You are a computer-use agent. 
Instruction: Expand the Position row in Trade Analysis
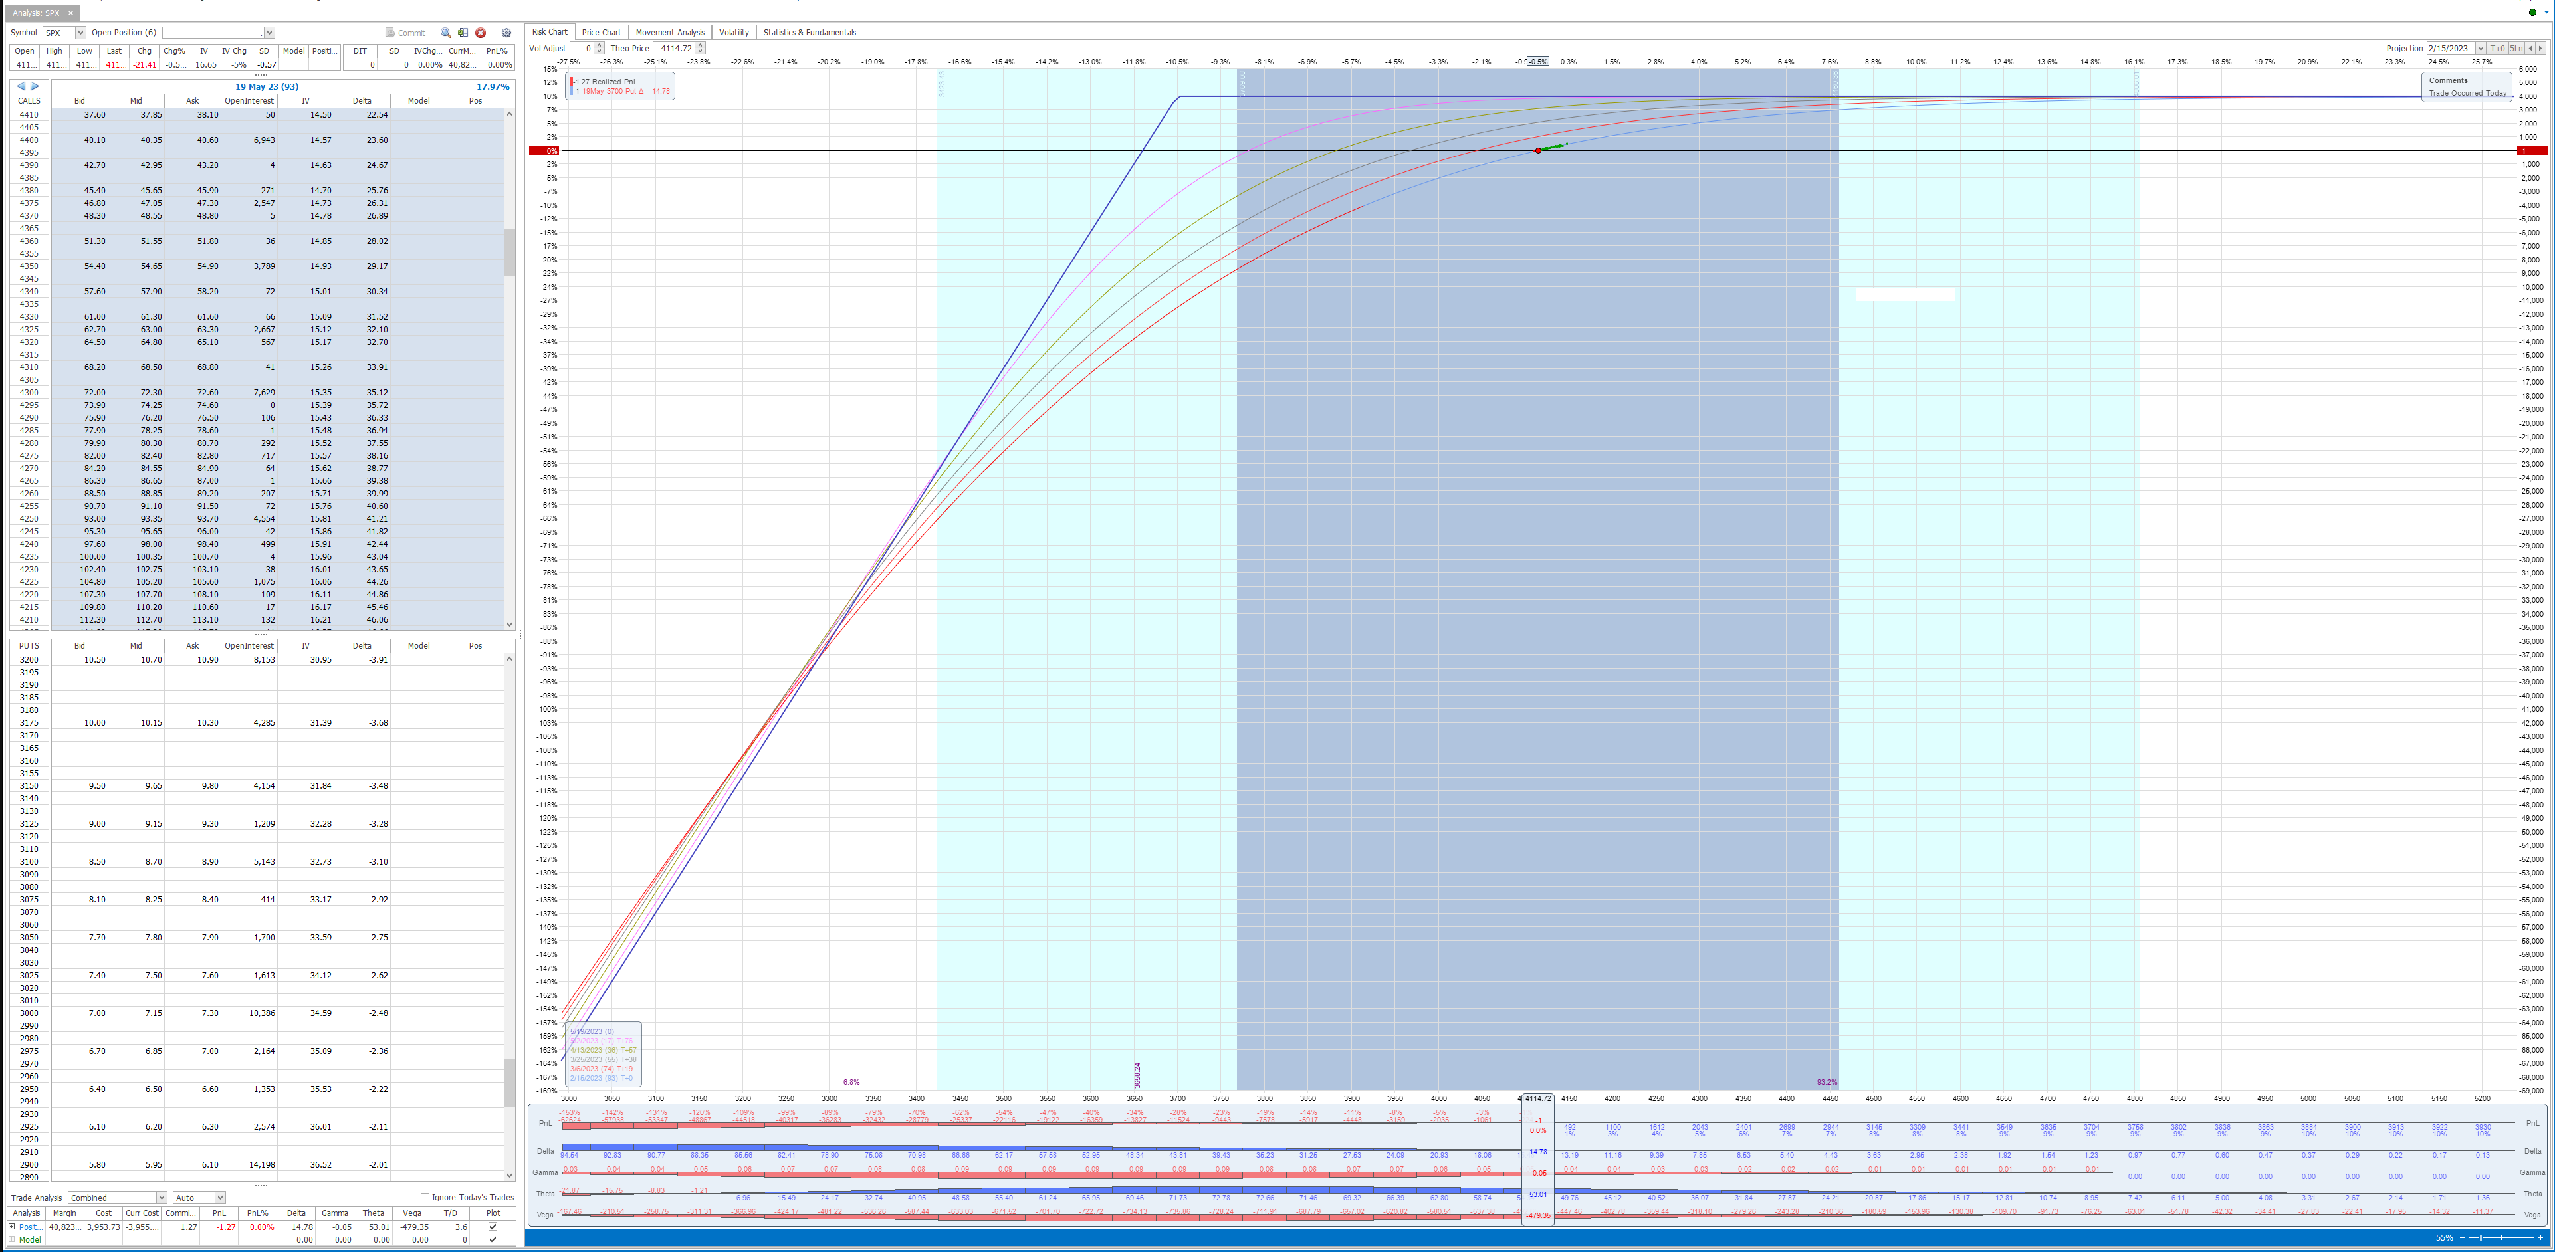click(12, 1227)
